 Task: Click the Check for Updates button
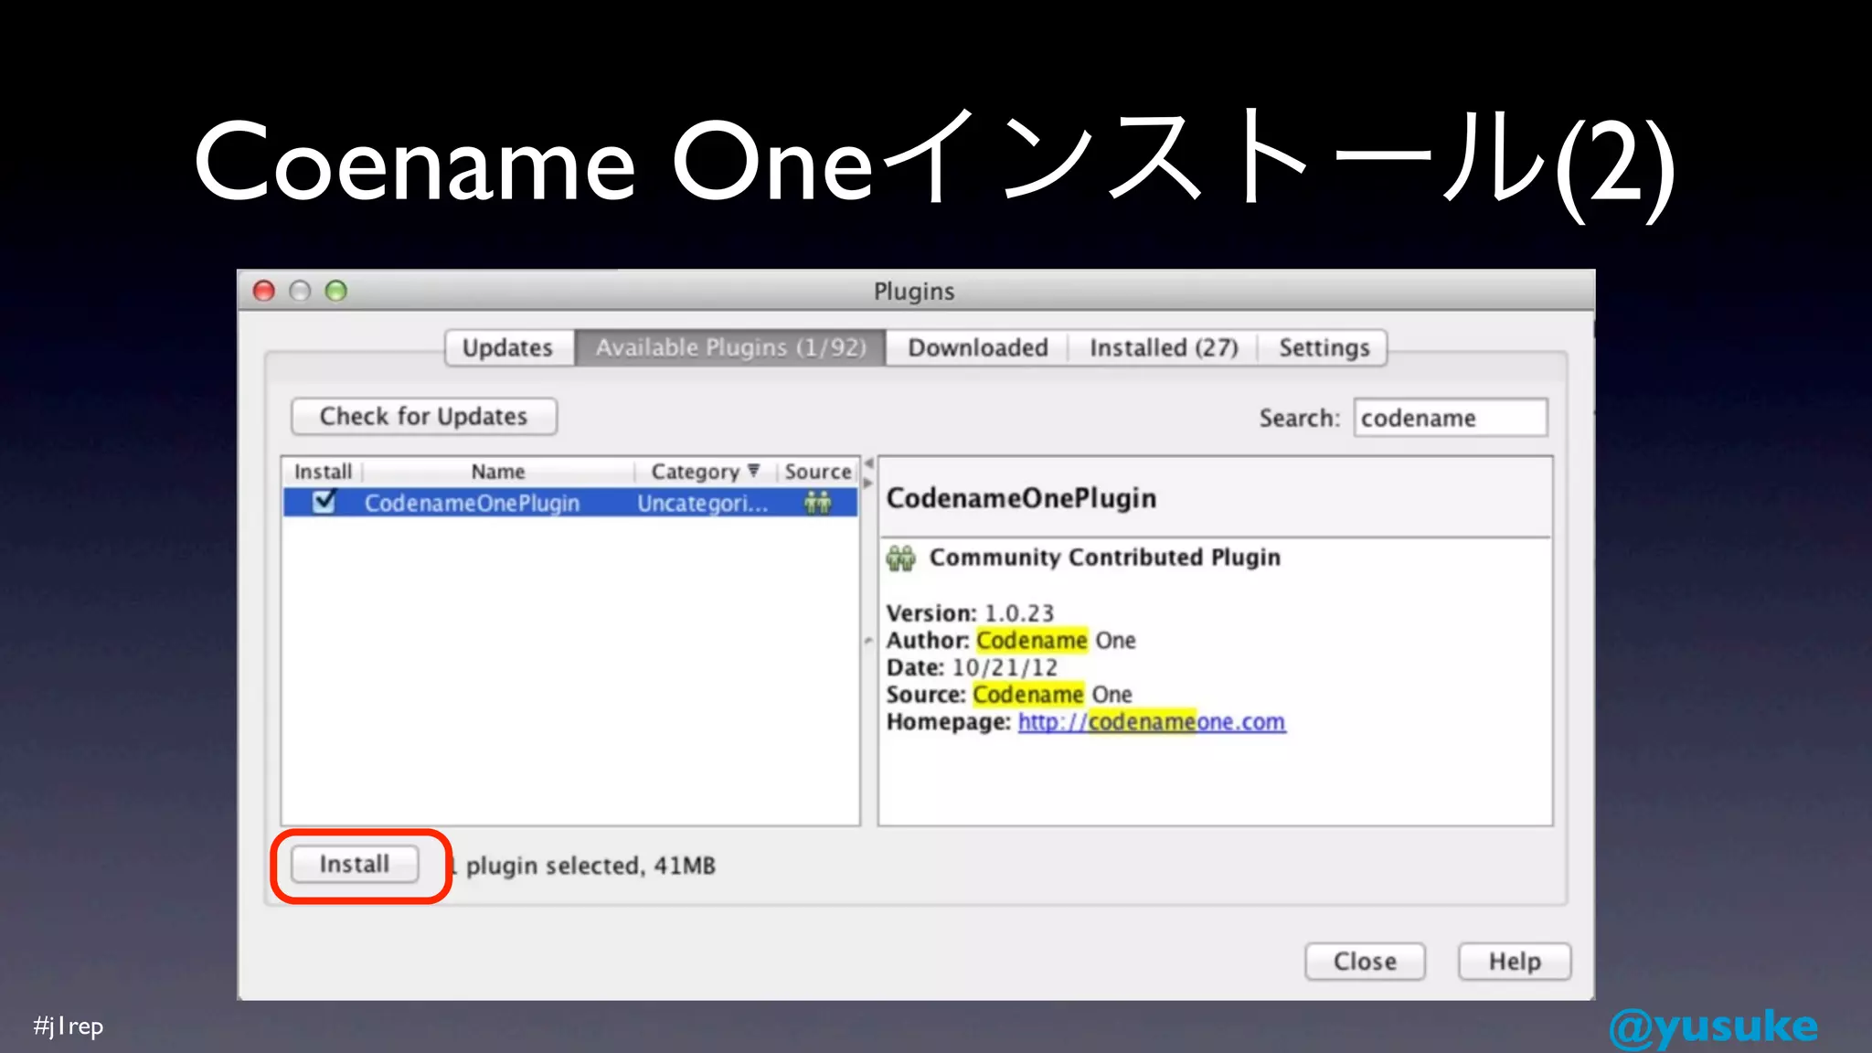[423, 417]
